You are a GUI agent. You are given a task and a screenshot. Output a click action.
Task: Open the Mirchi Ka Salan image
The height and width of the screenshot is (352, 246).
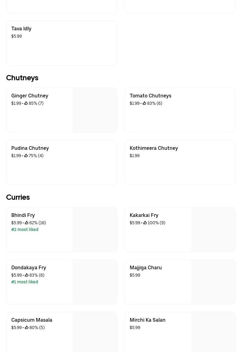(x=213, y=332)
